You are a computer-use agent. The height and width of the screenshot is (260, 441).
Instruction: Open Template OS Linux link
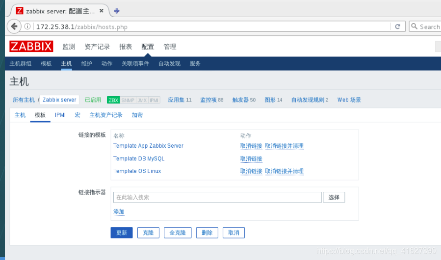[137, 171]
